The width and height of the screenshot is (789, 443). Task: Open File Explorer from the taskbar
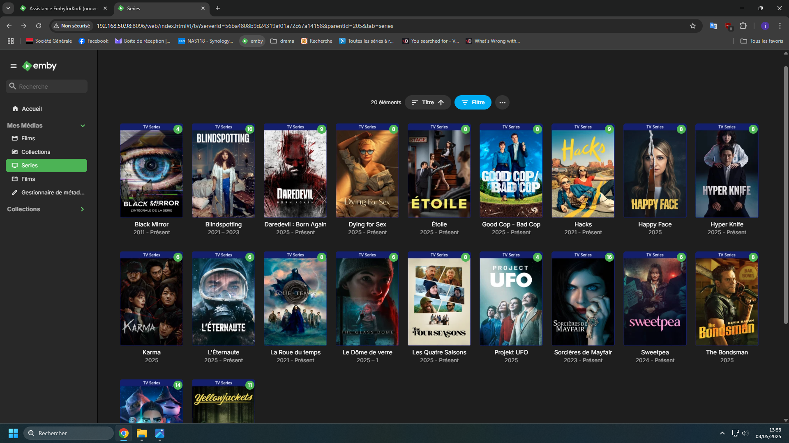point(142,433)
